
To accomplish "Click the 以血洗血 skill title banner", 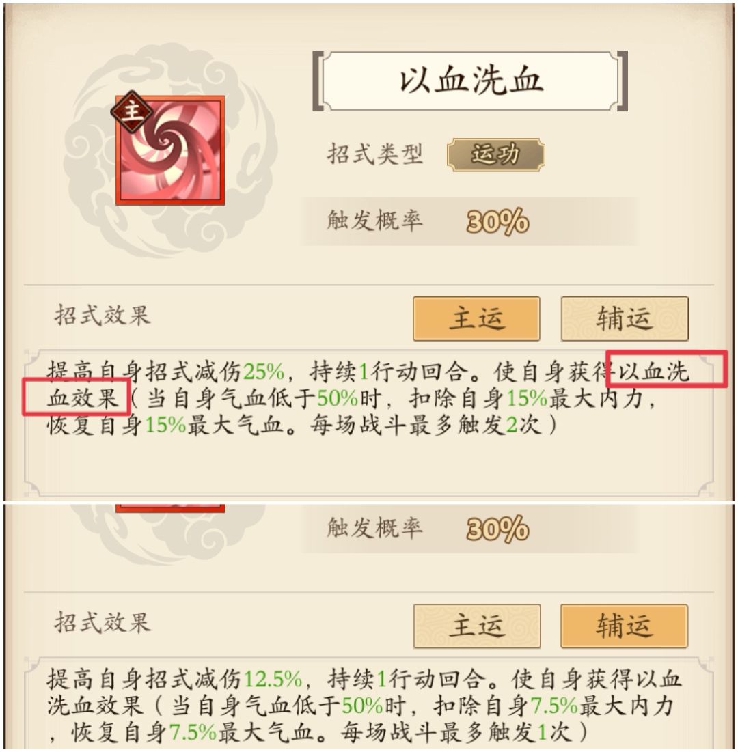I will tap(470, 81).
